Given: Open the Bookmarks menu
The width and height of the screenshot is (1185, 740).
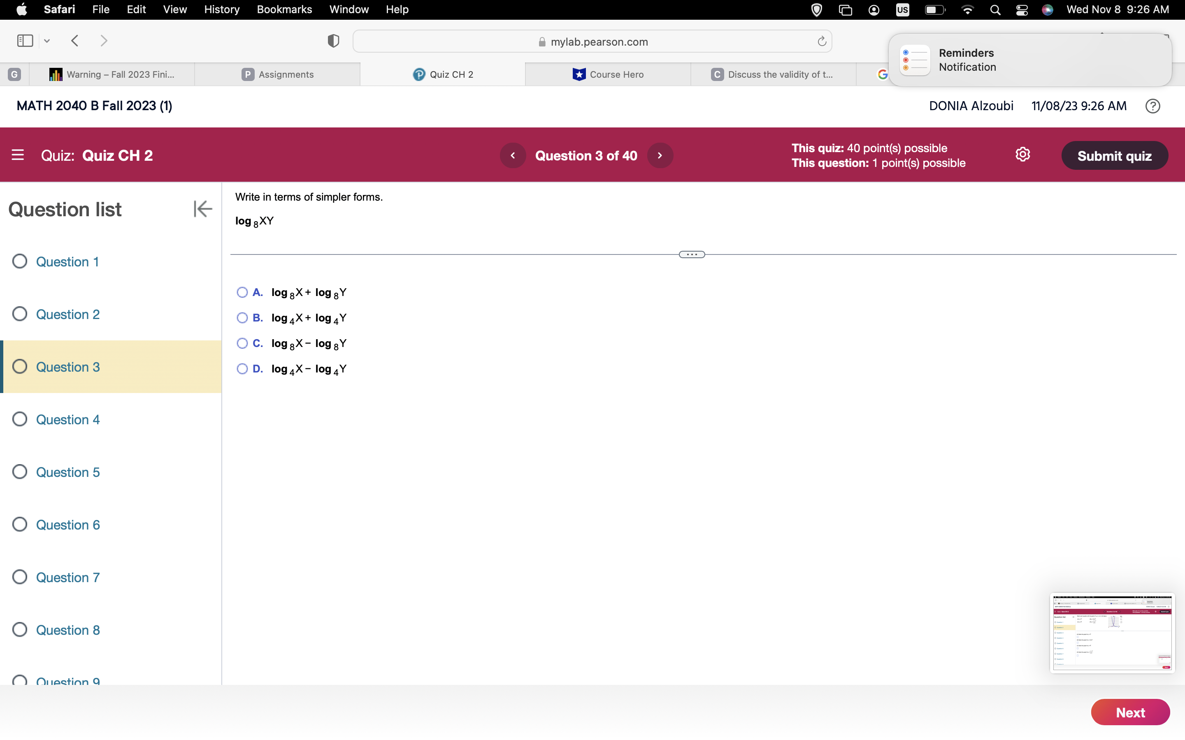Looking at the screenshot, I should point(284,10).
